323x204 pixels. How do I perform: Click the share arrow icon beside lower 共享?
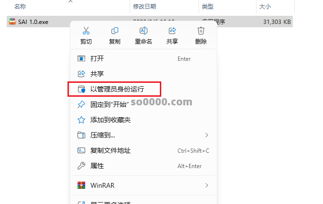(x=81, y=74)
